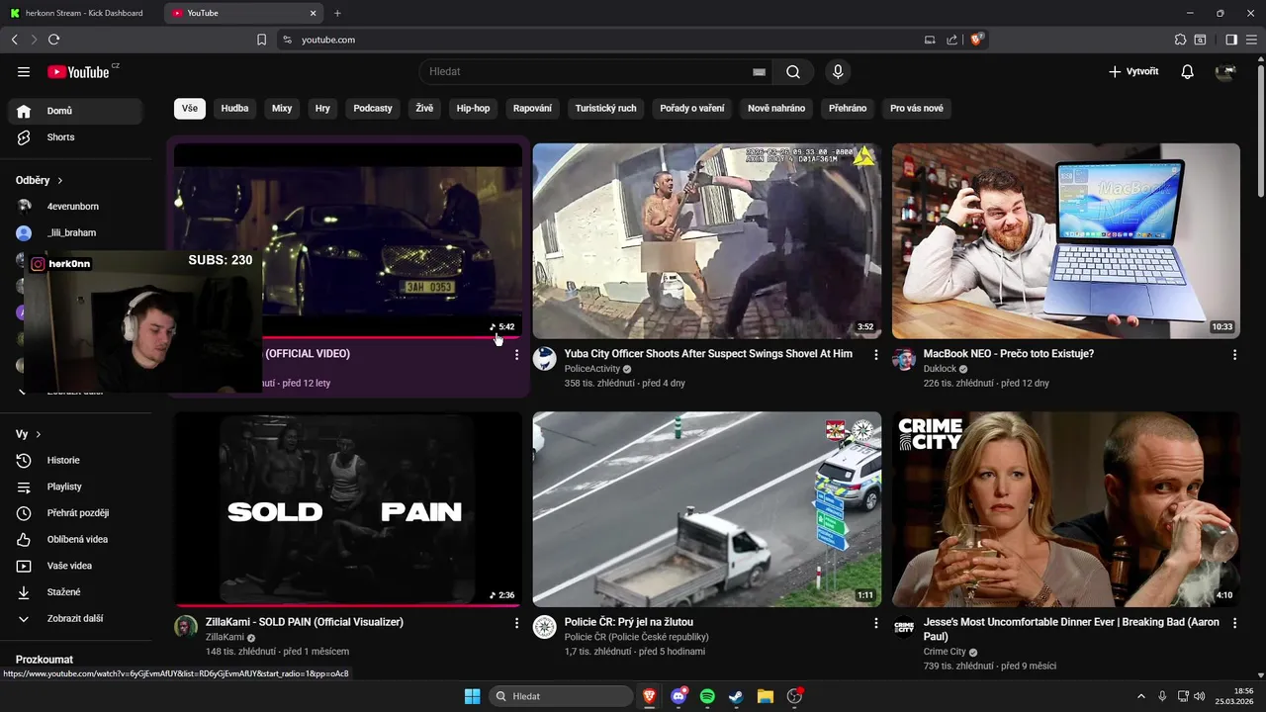This screenshot has height=712, width=1266.
Task: Select the Pořady o vaření chip
Action: pyautogui.click(x=692, y=109)
